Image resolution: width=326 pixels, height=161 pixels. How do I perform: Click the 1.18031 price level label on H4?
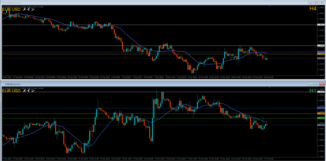(321, 25)
